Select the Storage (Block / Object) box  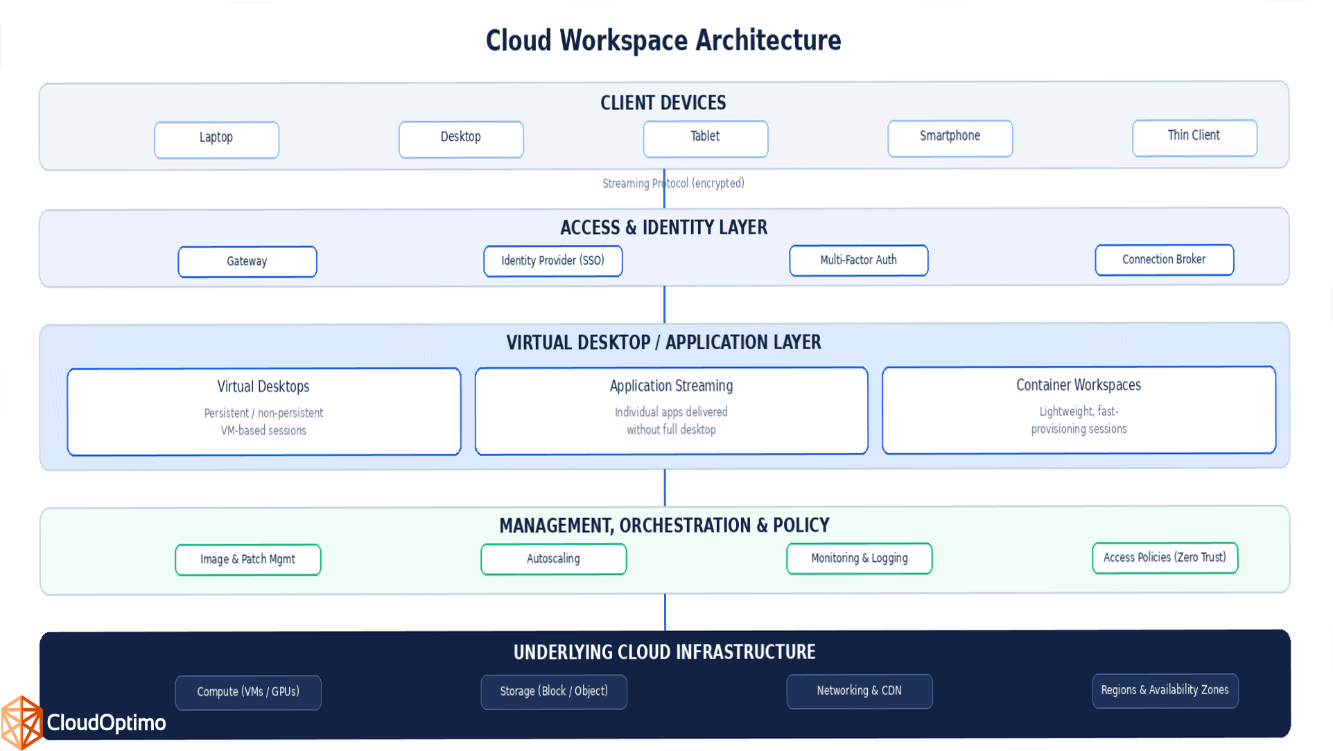click(x=554, y=692)
